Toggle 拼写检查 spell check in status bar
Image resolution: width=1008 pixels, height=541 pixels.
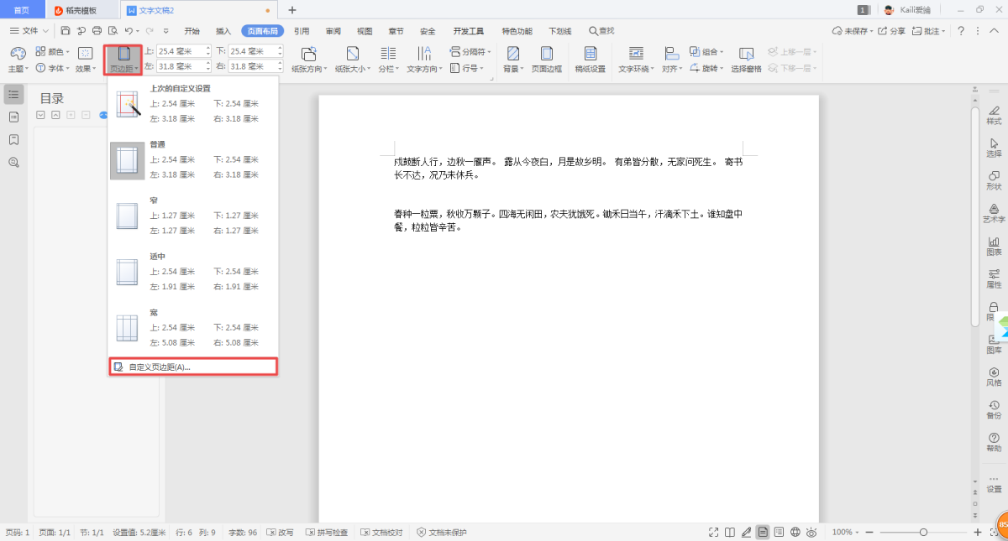pyautogui.click(x=327, y=533)
